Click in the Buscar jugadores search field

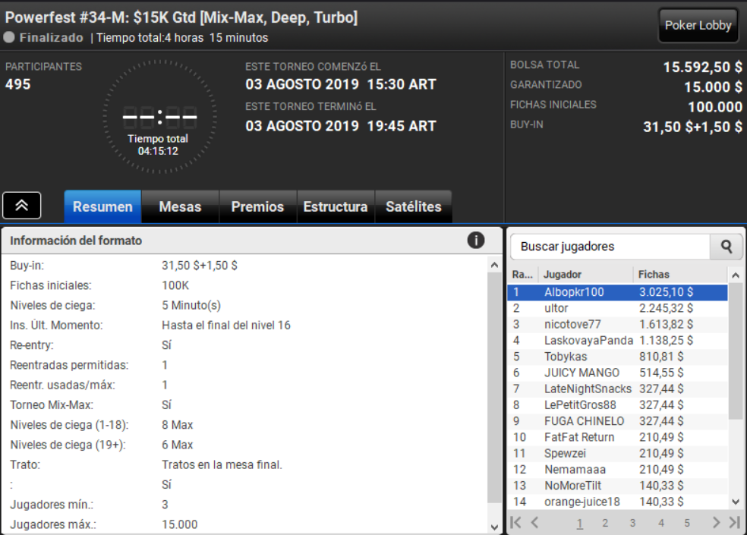click(x=610, y=247)
